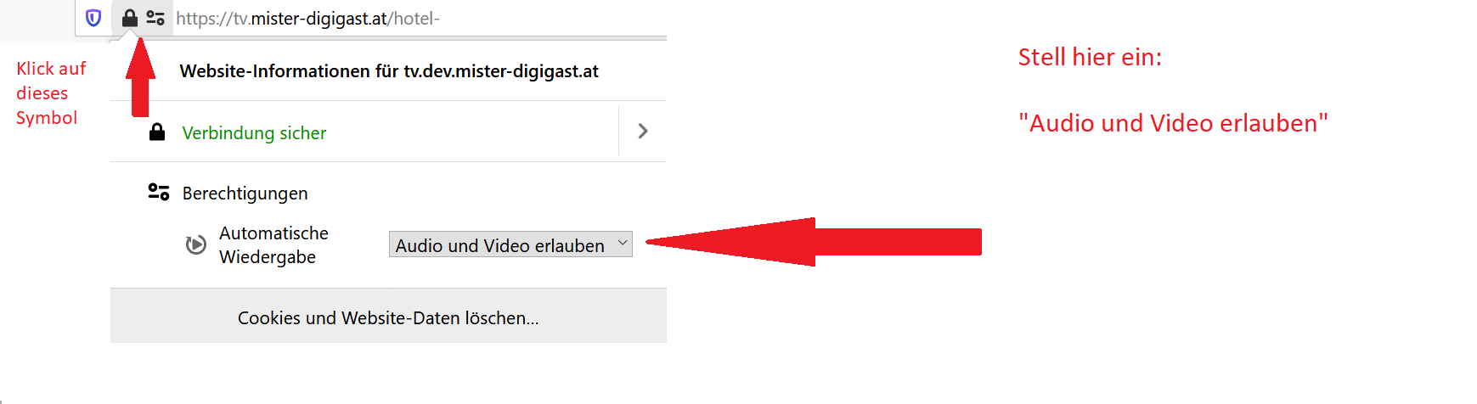Click the Automatische Wiedergabe label
The height and width of the screenshot is (404, 1477).
[x=273, y=244]
